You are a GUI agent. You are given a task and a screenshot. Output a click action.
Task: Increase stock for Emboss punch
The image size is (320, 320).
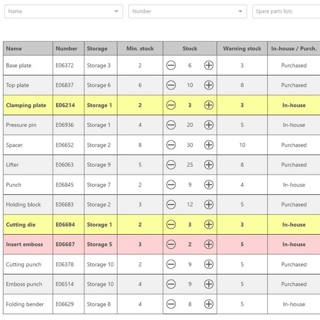(209, 284)
